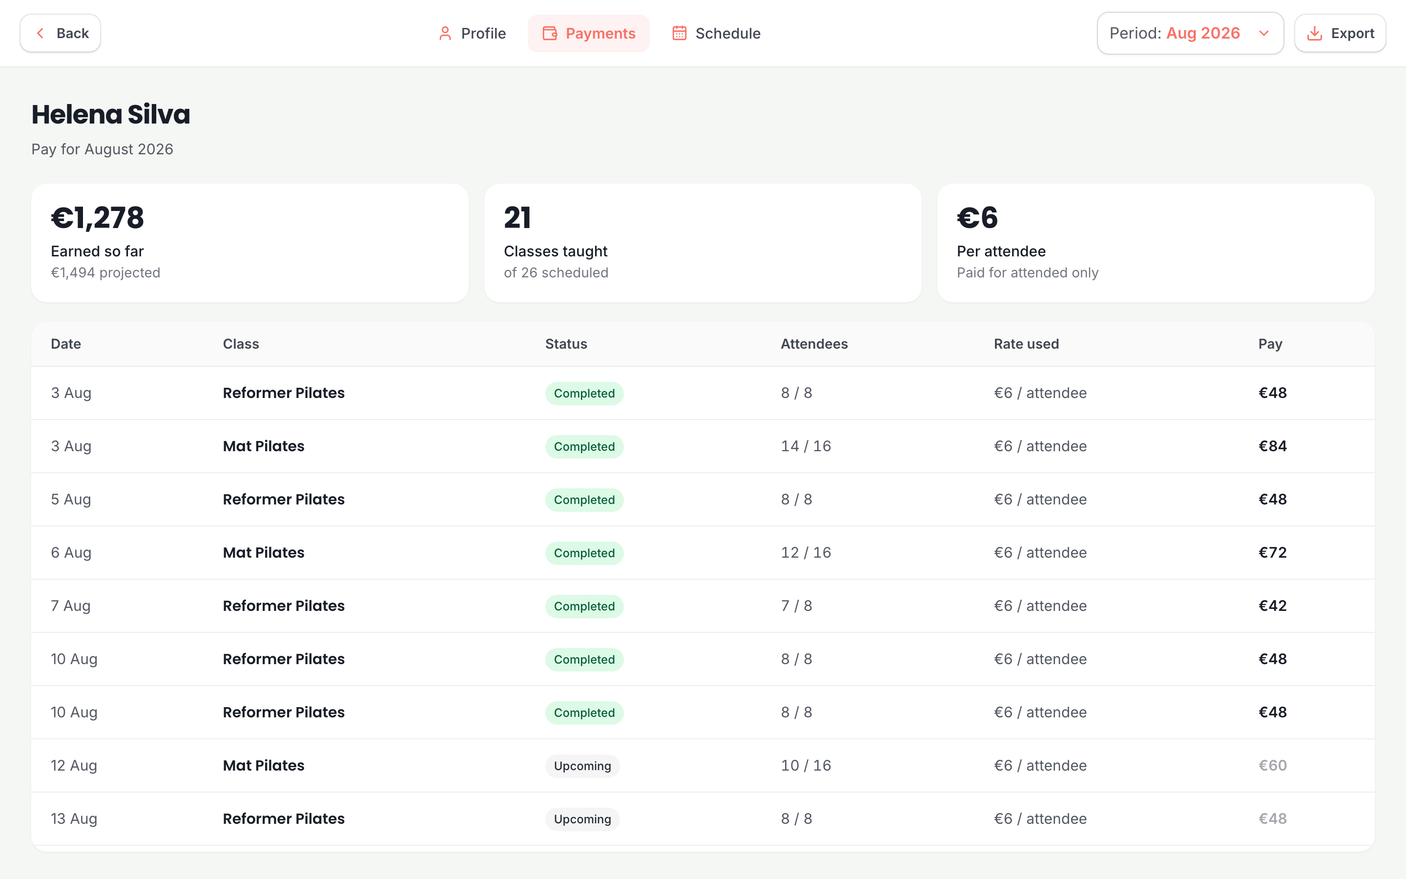
Task: Click the 13 Aug date cell
Action: (x=74, y=818)
